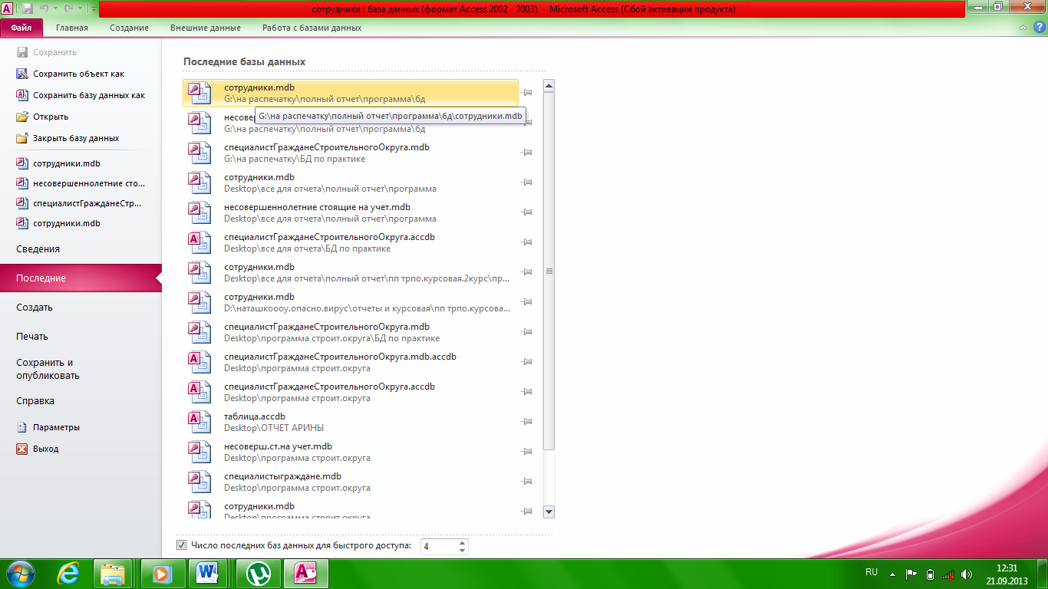
Task: Open Customize Quick Access Toolbar dropdown
Action: pyautogui.click(x=94, y=9)
